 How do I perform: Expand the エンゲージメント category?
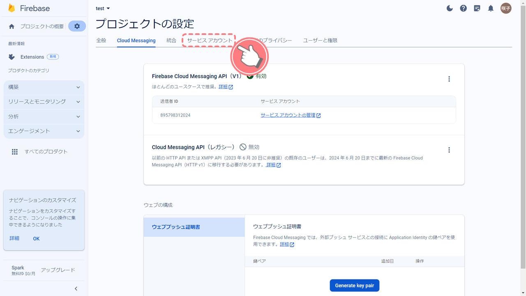pos(44,131)
